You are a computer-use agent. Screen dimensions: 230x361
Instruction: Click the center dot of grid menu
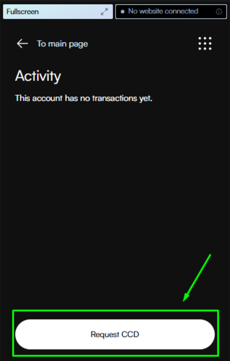coord(205,44)
